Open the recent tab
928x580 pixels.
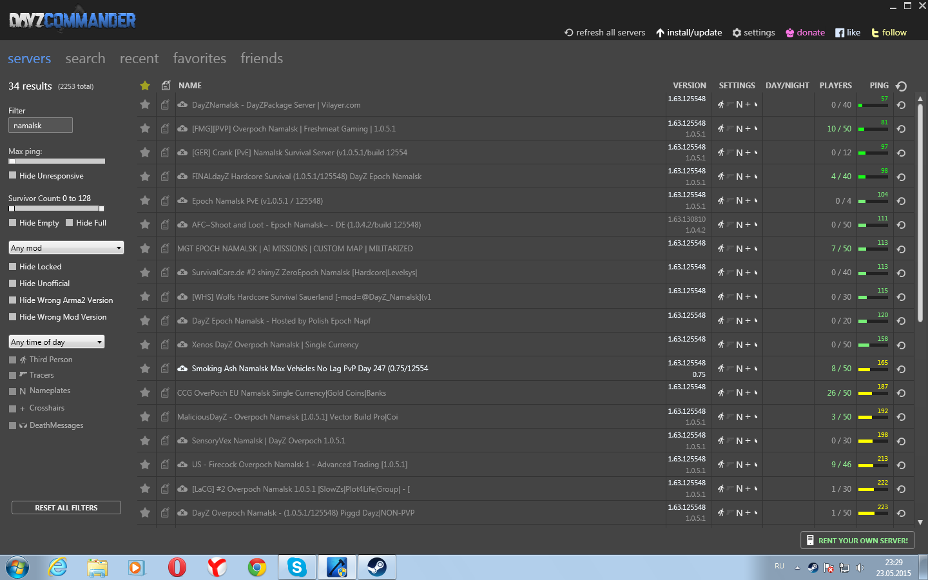(139, 59)
